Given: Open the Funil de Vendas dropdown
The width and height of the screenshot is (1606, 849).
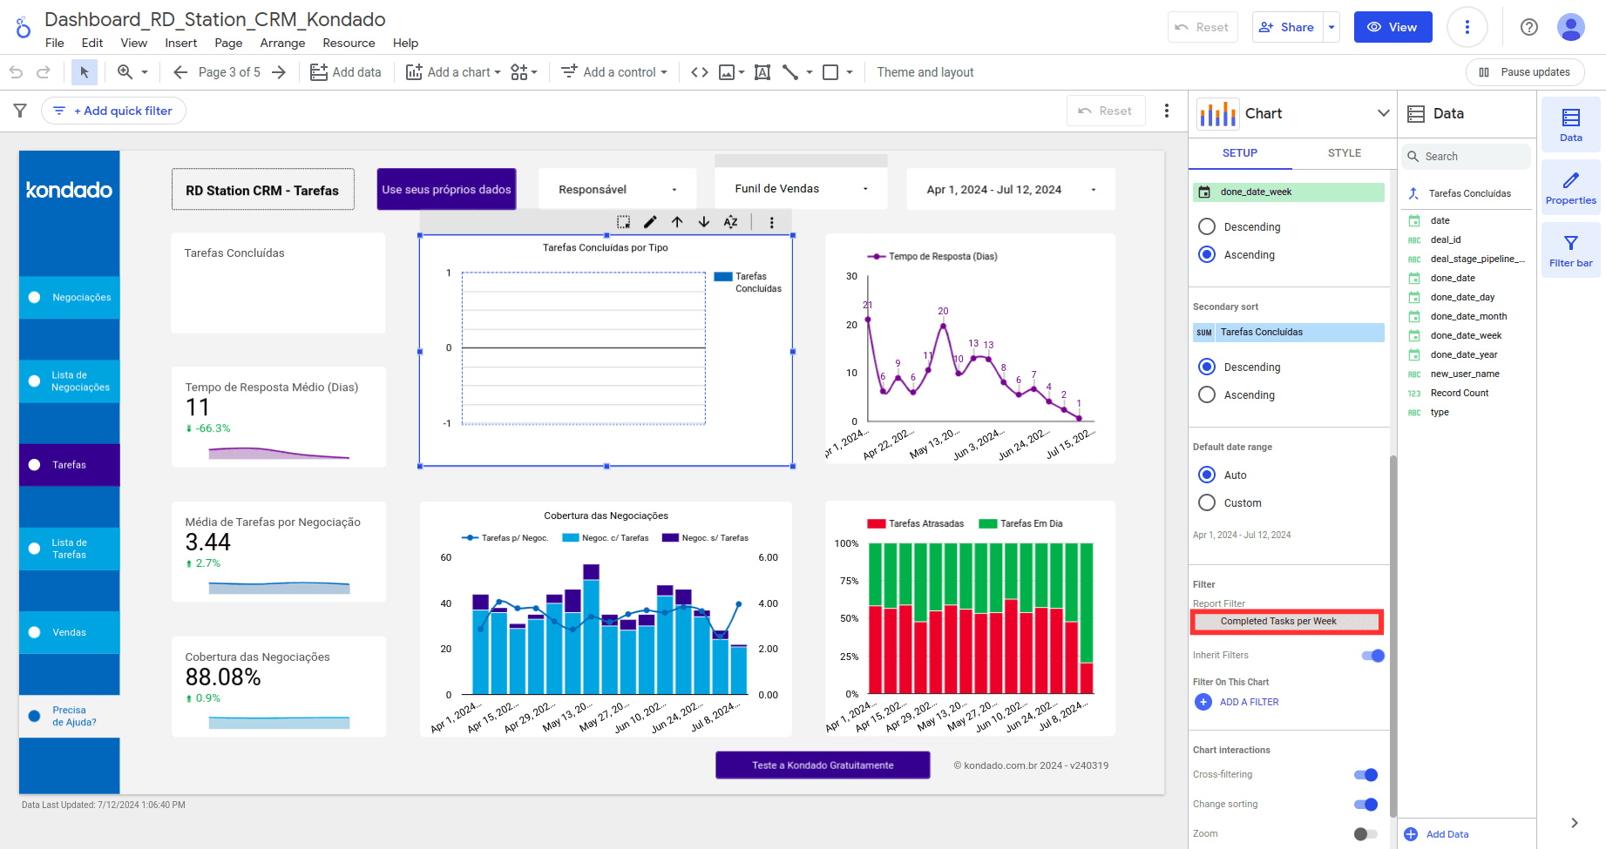Looking at the screenshot, I should (800, 189).
